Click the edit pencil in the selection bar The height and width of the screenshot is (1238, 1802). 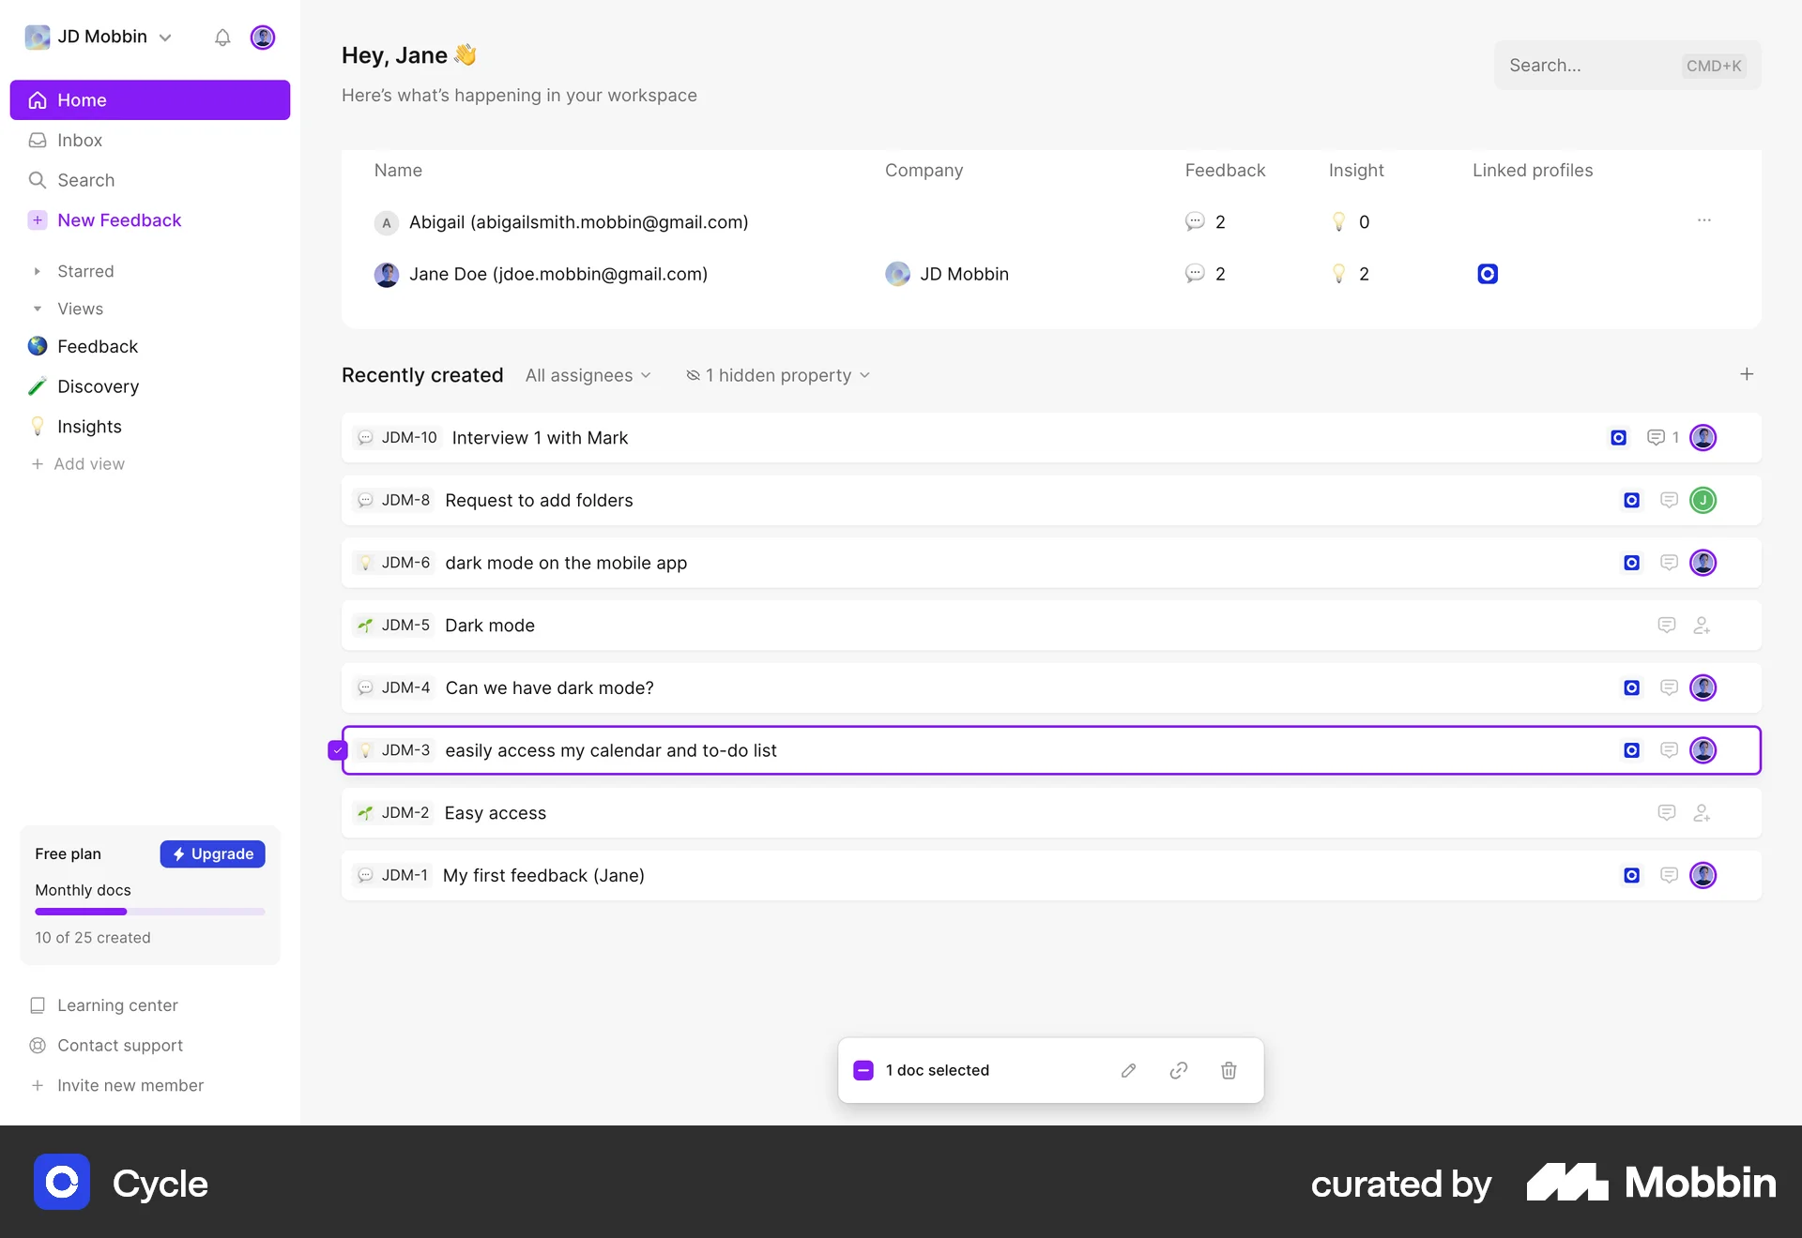[x=1128, y=1070]
